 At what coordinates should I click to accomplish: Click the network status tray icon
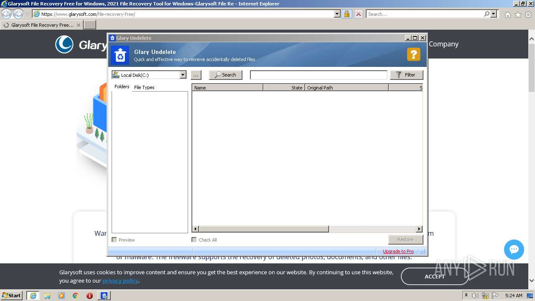[x=485, y=296]
